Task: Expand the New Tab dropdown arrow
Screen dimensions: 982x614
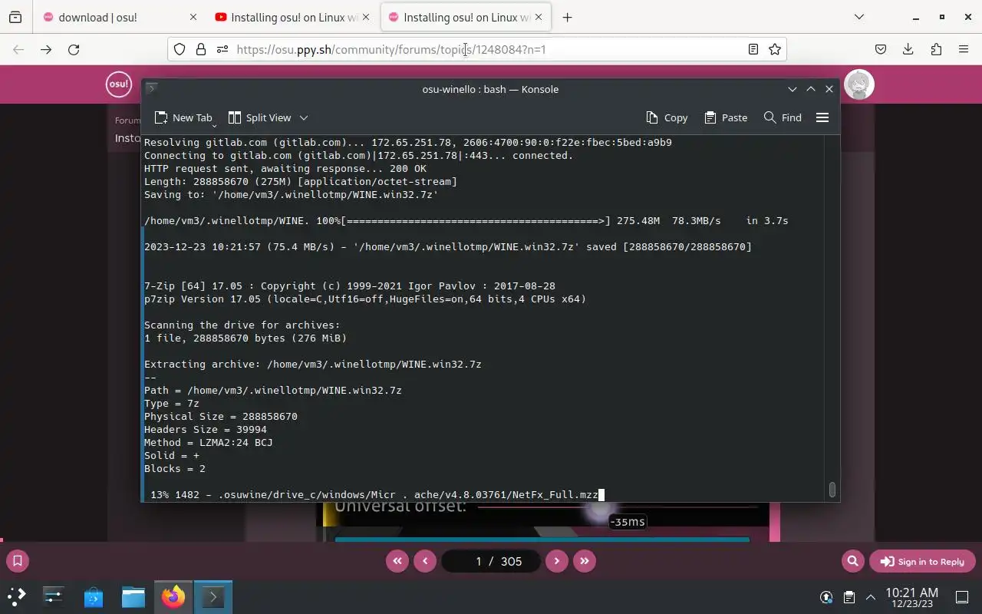Action: 214,124
